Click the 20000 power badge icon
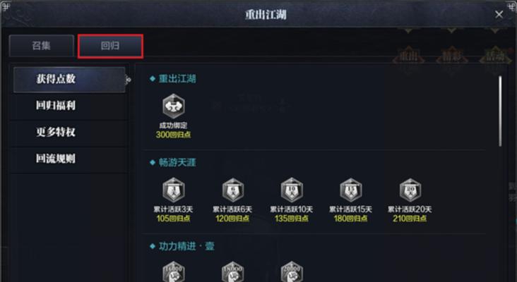Viewport: 517px width, 282px height. tap(292, 272)
